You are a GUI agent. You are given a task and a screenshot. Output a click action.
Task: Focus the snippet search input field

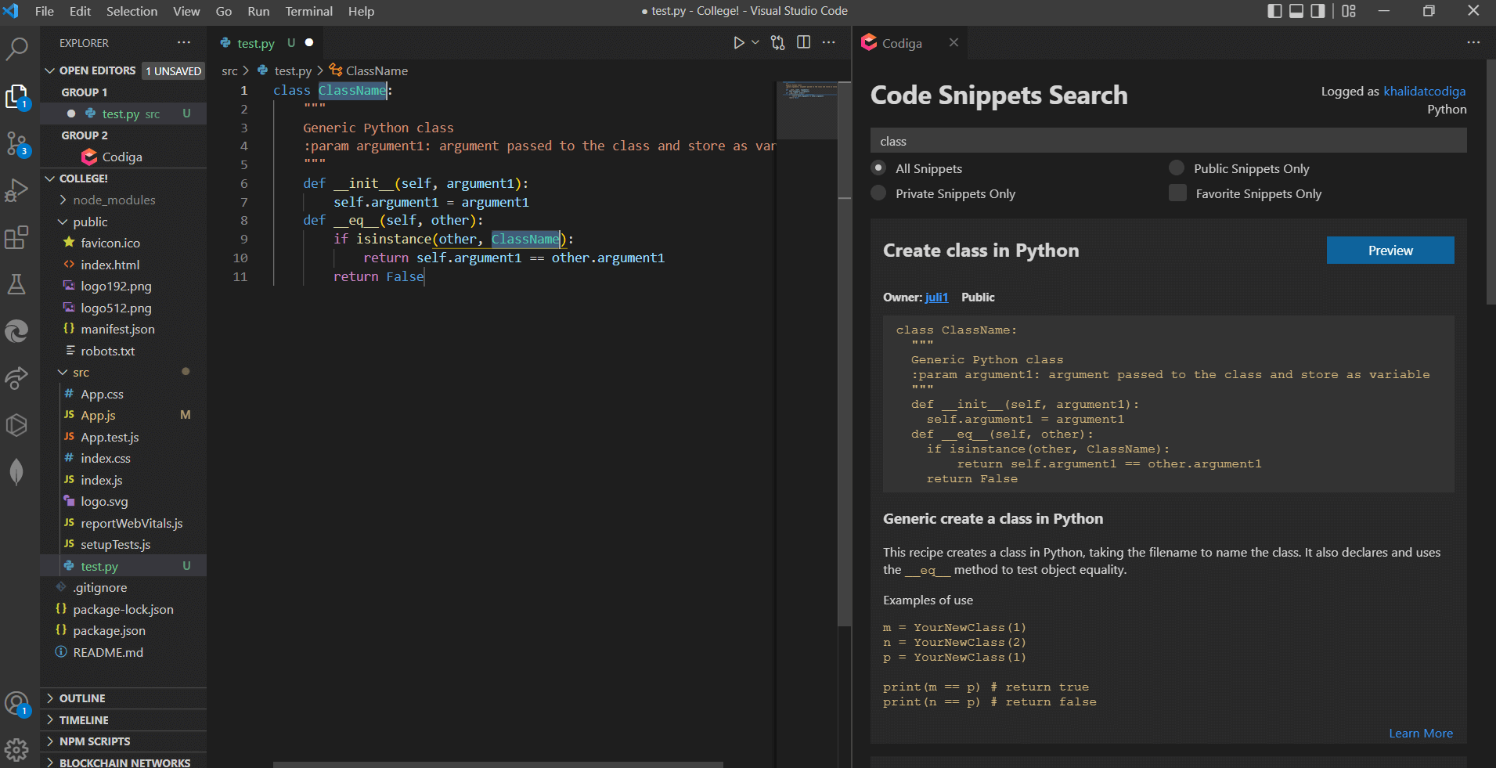(x=1168, y=141)
